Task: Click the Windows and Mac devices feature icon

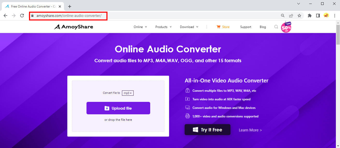Action: point(187,108)
